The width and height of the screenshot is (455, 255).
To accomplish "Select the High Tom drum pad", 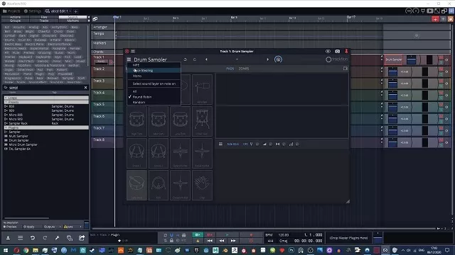I will tap(136, 121).
